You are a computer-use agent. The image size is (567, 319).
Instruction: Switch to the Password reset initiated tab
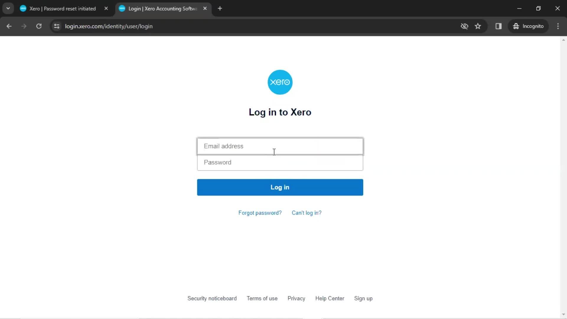point(63,9)
